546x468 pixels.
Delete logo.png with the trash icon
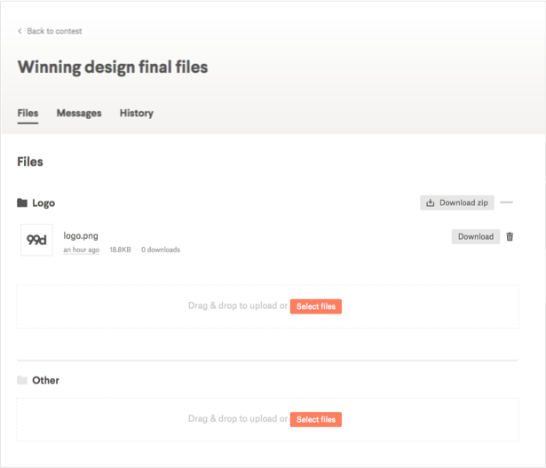pyautogui.click(x=510, y=237)
